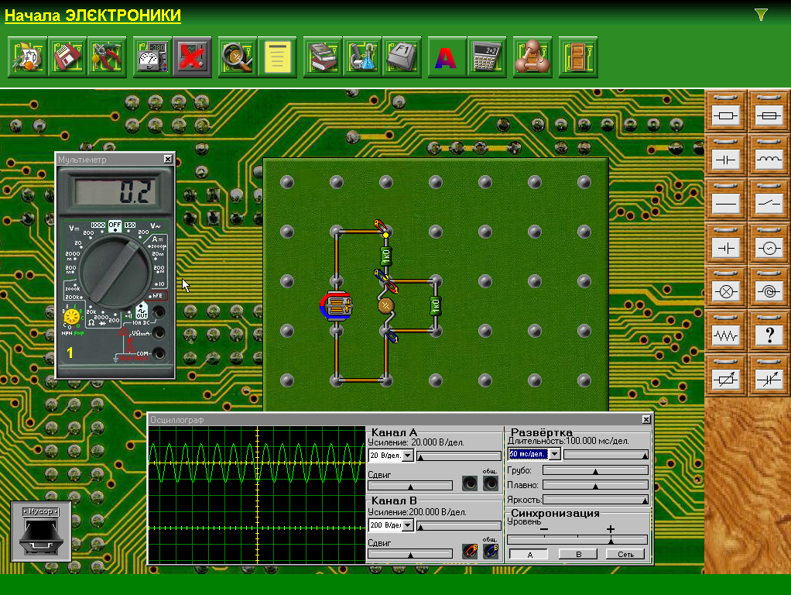Select Сеть sync source button

click(x=625, y=554)
